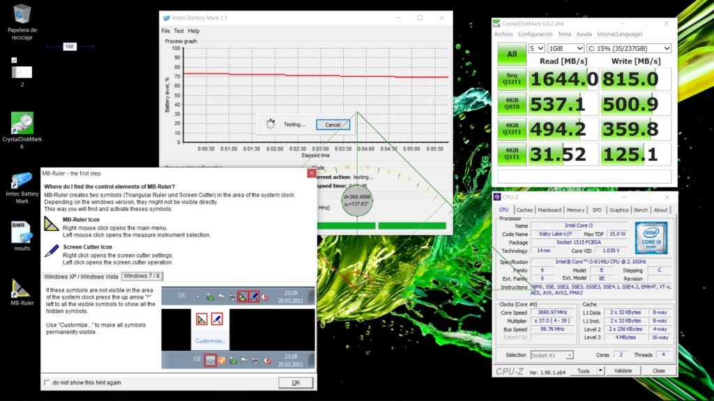Run the 4KiB Q8T8 test
The width and height of the screenshot is (714, 401).
coord(512,104)
